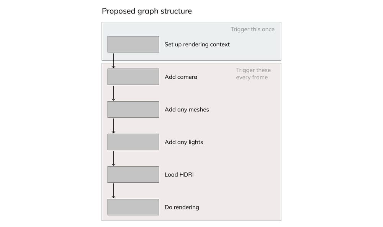Click the arrow pointing into Add any meshes box
383x227 pixels.
[x=113, y=93]
